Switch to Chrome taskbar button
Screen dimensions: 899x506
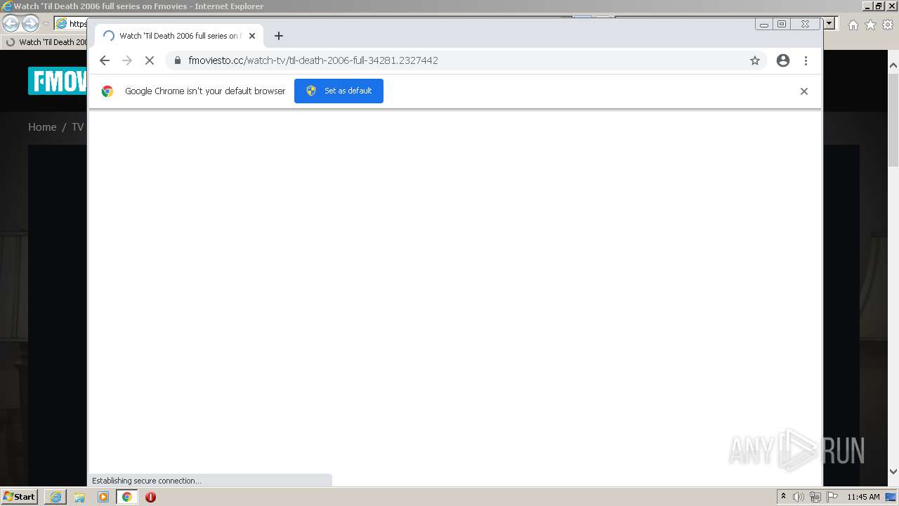pos(127,497)
